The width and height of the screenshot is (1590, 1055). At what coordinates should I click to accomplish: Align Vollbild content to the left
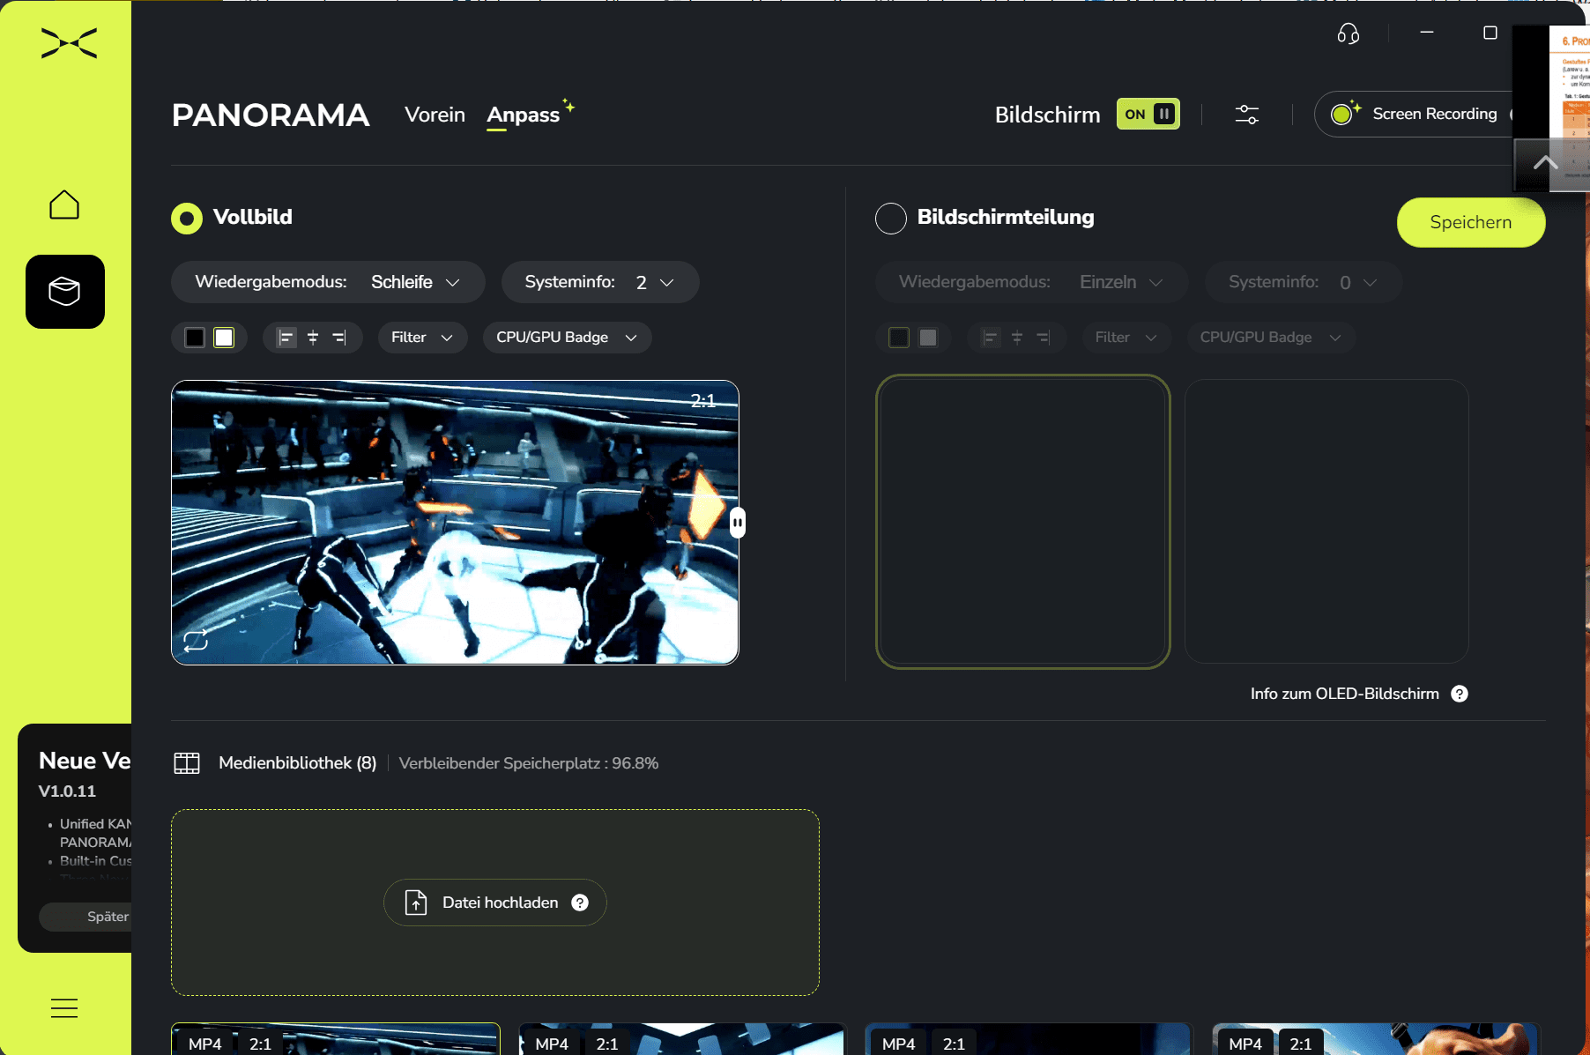[286, 338]
